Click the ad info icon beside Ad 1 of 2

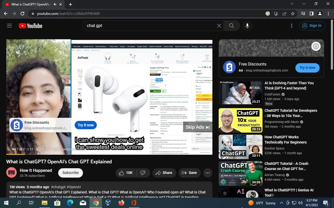click(36, 149)
